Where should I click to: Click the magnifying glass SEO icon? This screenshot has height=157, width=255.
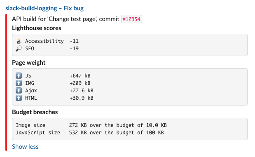19,49
